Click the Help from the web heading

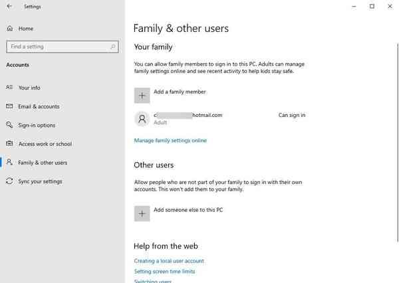(x=166, y=246)
